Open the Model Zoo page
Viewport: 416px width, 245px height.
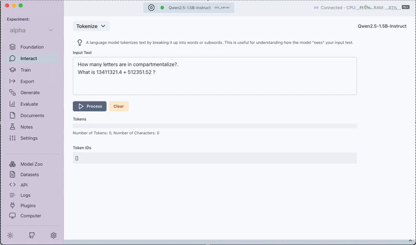(x=31, y=164)
